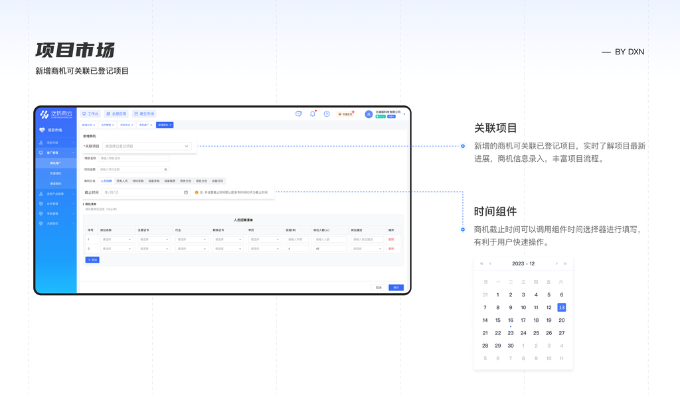The image size is (680, 398).
Task: Open row 2 岗位描述 dropdown
Action: click(x=367, y=249)
